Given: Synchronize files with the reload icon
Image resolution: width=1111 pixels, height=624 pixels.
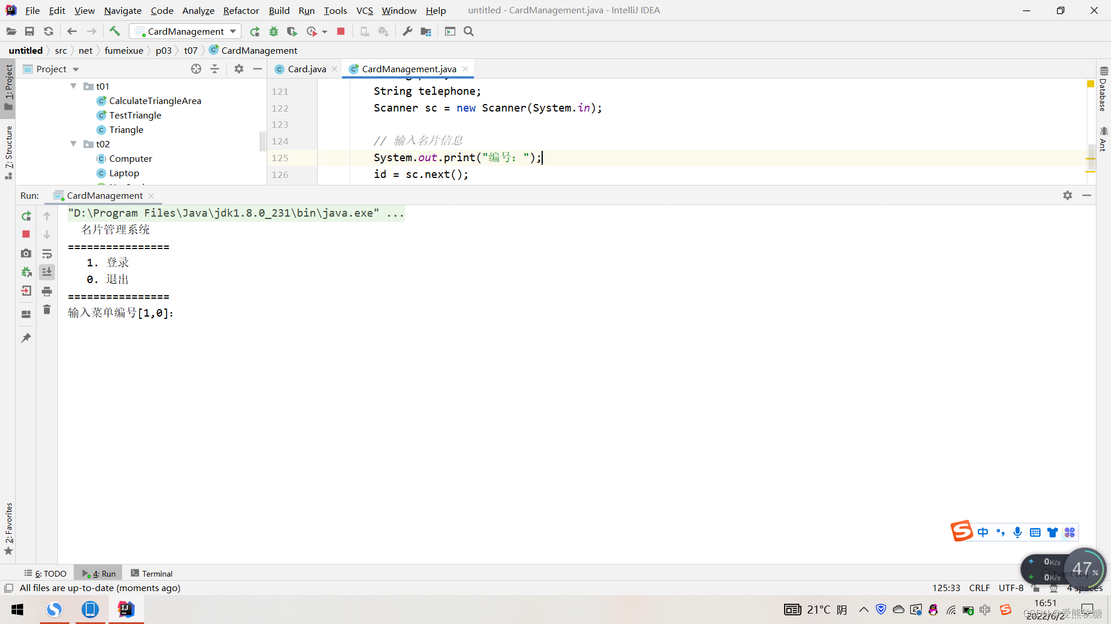Looking at the screenshot, I should click(49, 31).
